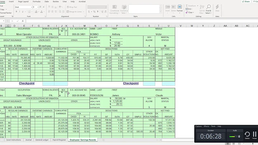The width and height of the screenshot is (258, 145).
Task: Open the recorder Effects menu
Action: coord(206,126)
